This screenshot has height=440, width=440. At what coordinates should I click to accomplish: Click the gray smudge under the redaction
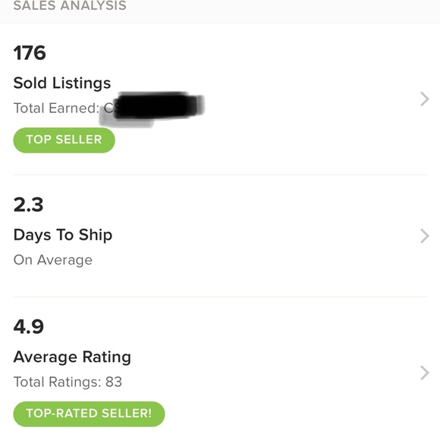[126, 122]
